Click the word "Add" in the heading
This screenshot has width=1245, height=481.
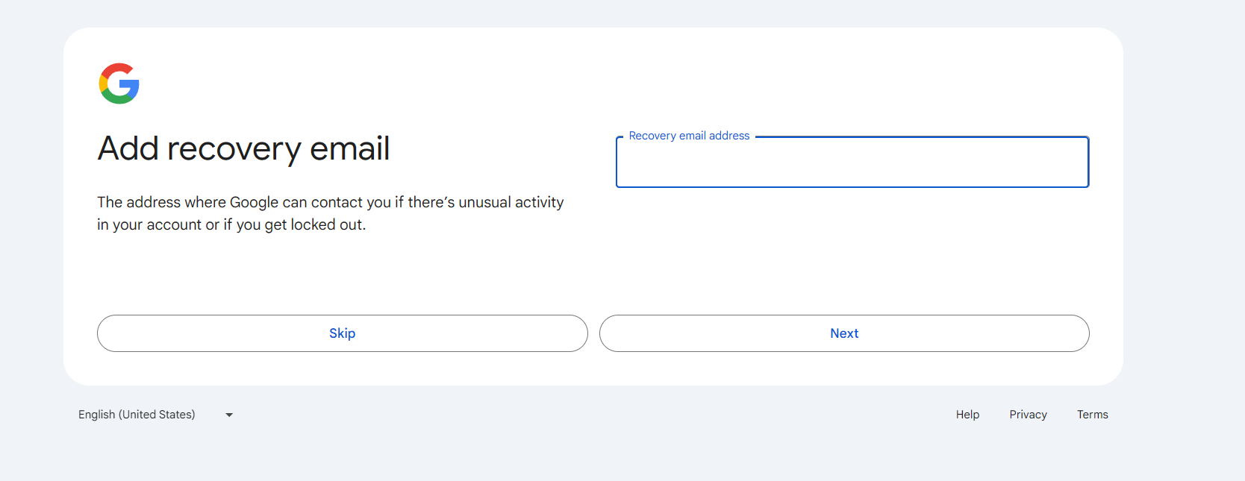pos(128,148)
